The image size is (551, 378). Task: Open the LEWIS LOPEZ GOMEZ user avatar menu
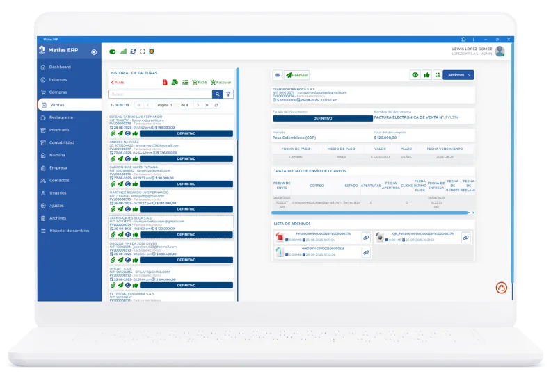pos(500,51)
